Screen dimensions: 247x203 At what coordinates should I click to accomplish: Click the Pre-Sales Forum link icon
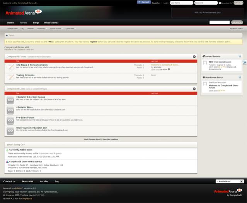(x=10, y=121)
